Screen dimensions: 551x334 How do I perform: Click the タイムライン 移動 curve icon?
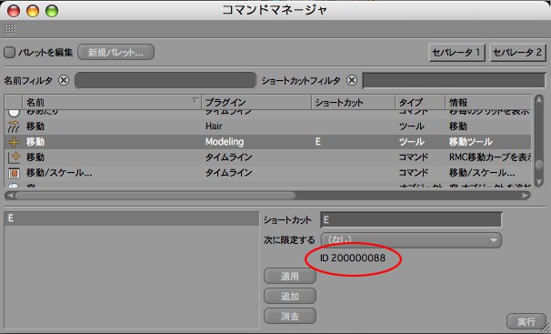pos(14,157)
